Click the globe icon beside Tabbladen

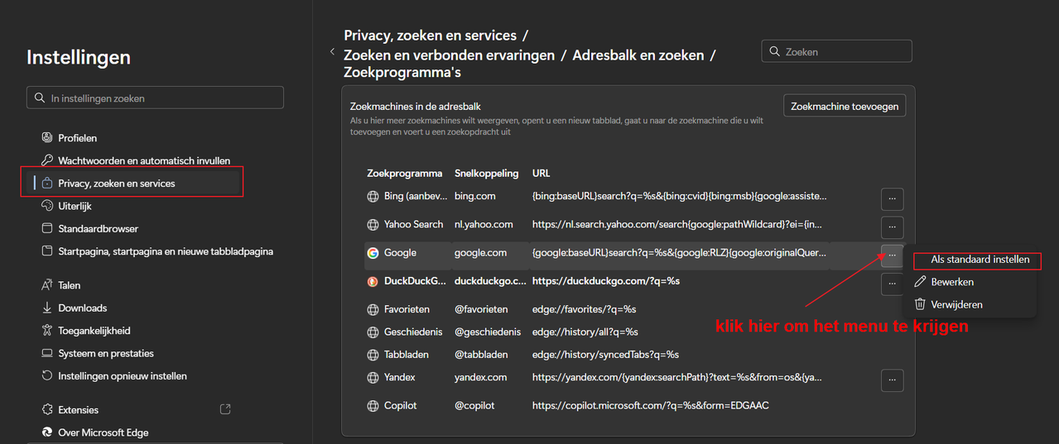pyautogui.click(x=373, y=355)
